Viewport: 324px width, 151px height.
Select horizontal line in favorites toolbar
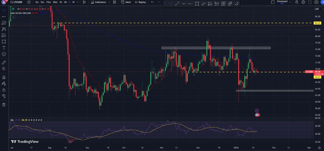coord(184,3)
